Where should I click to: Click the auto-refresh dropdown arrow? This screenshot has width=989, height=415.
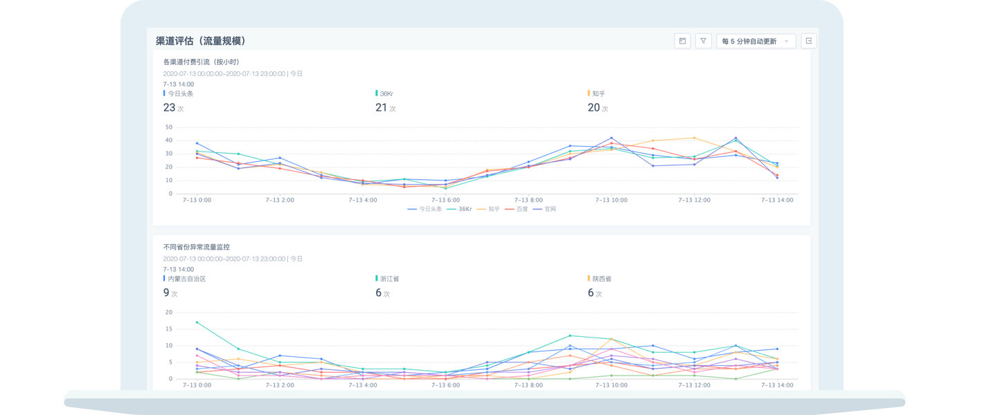coord(786,41)
